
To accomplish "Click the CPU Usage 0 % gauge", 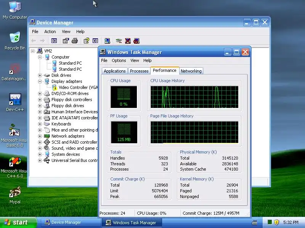I will pos(124,97).
